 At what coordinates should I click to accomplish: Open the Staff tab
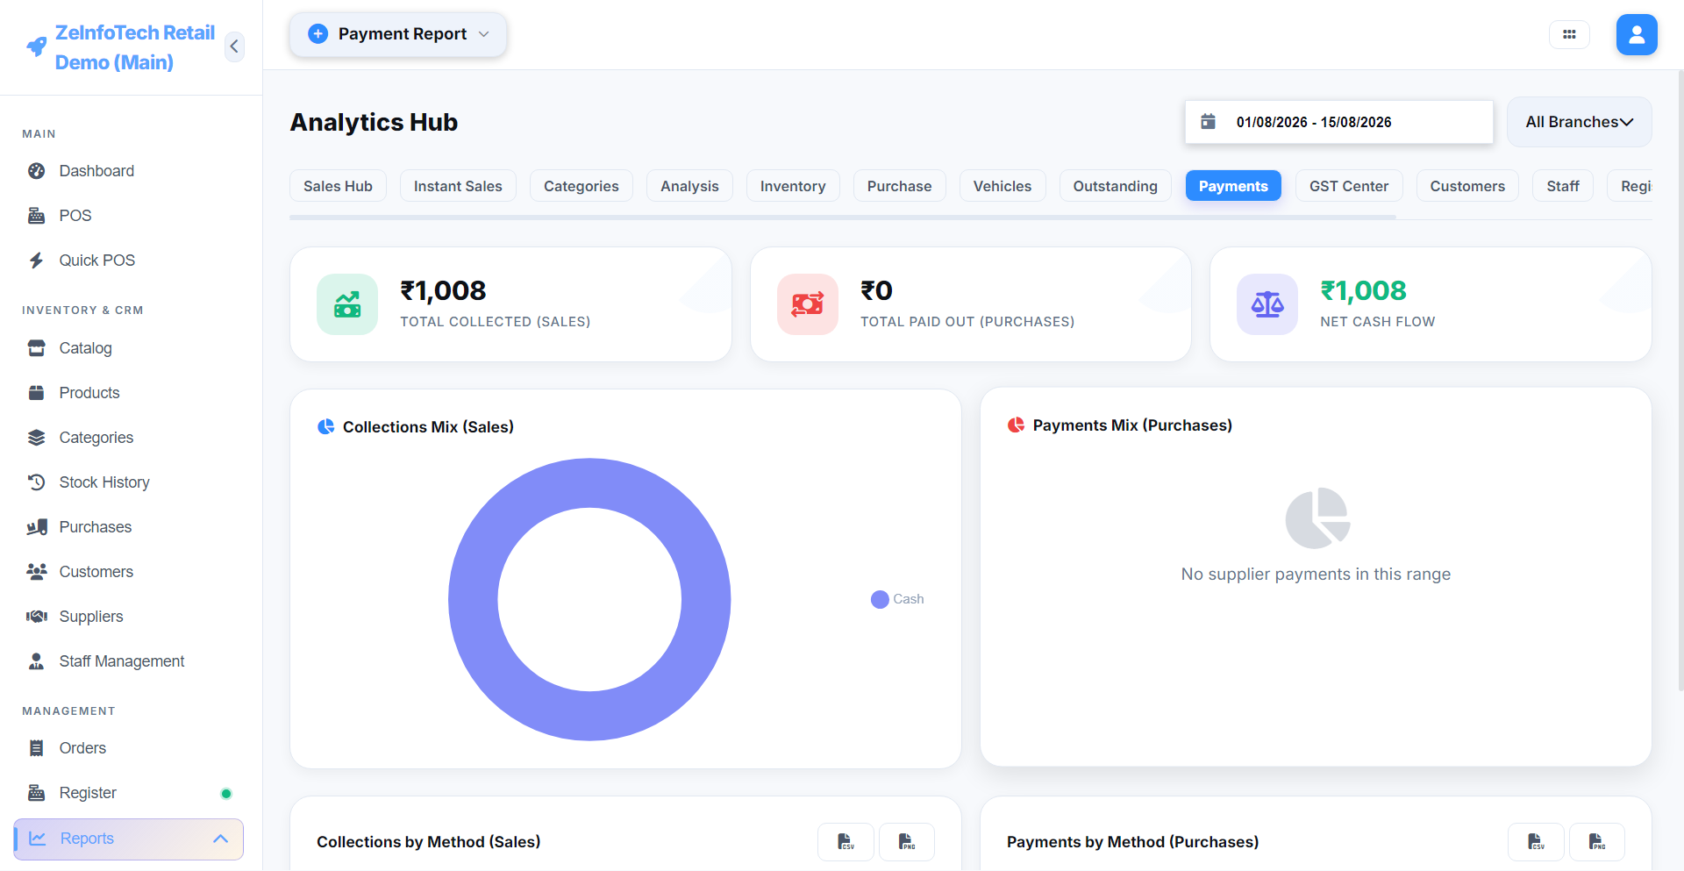point(1563,186)
